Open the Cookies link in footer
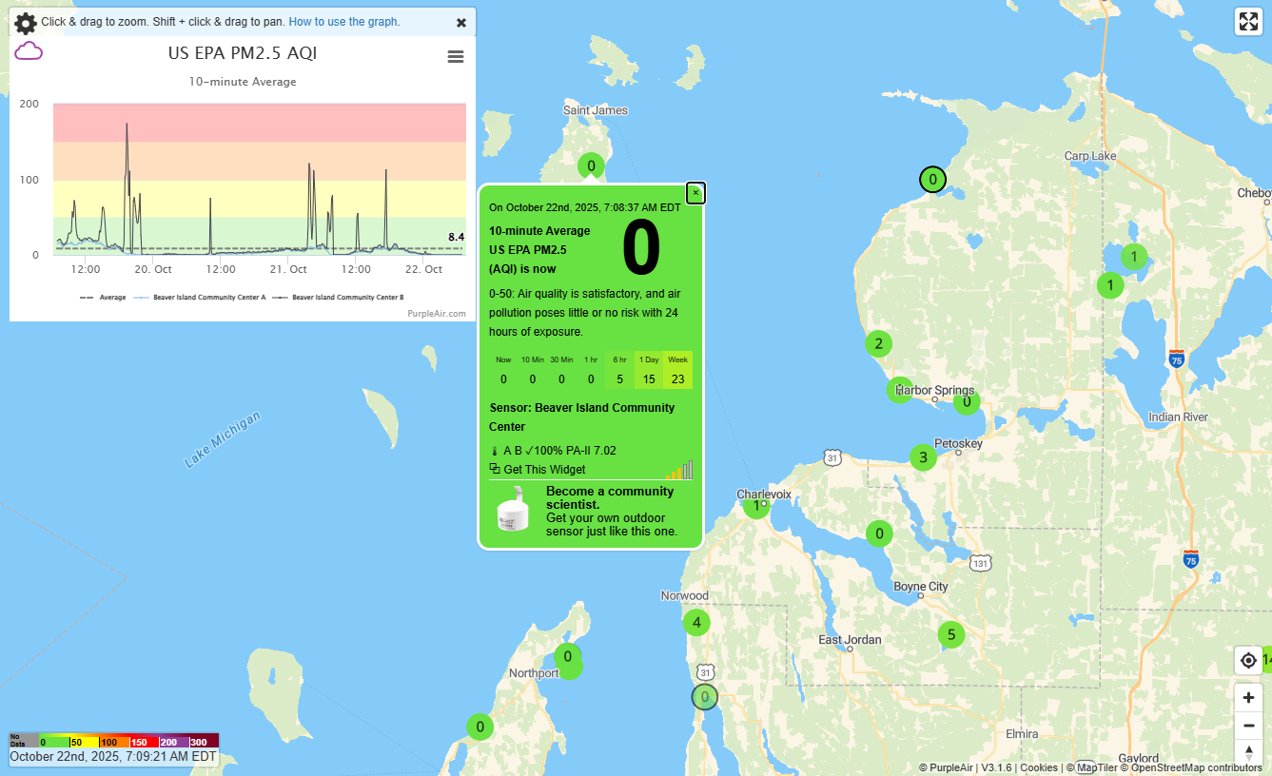Viewport: 1272px width, 776px height. (1038, 767)
